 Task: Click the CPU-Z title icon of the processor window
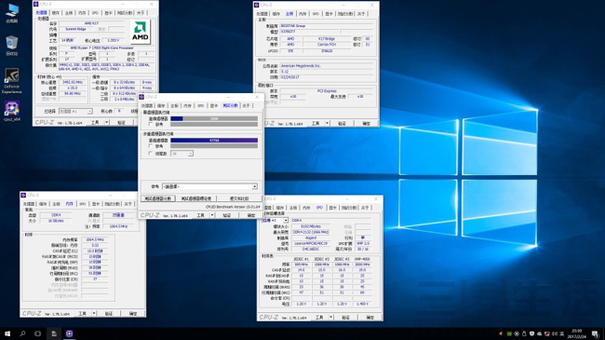pos(36,4)
